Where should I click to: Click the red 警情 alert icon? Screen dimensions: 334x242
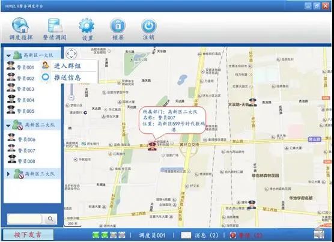(233, 235)
